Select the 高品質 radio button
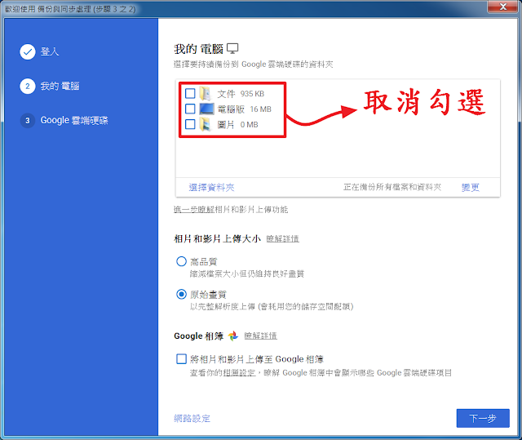 (181, 261)
